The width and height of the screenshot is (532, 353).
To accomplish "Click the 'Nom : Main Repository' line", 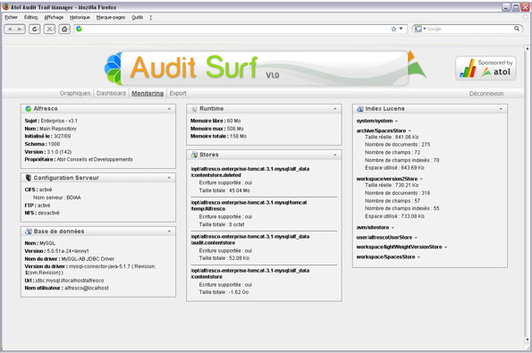I will (50, 129).
